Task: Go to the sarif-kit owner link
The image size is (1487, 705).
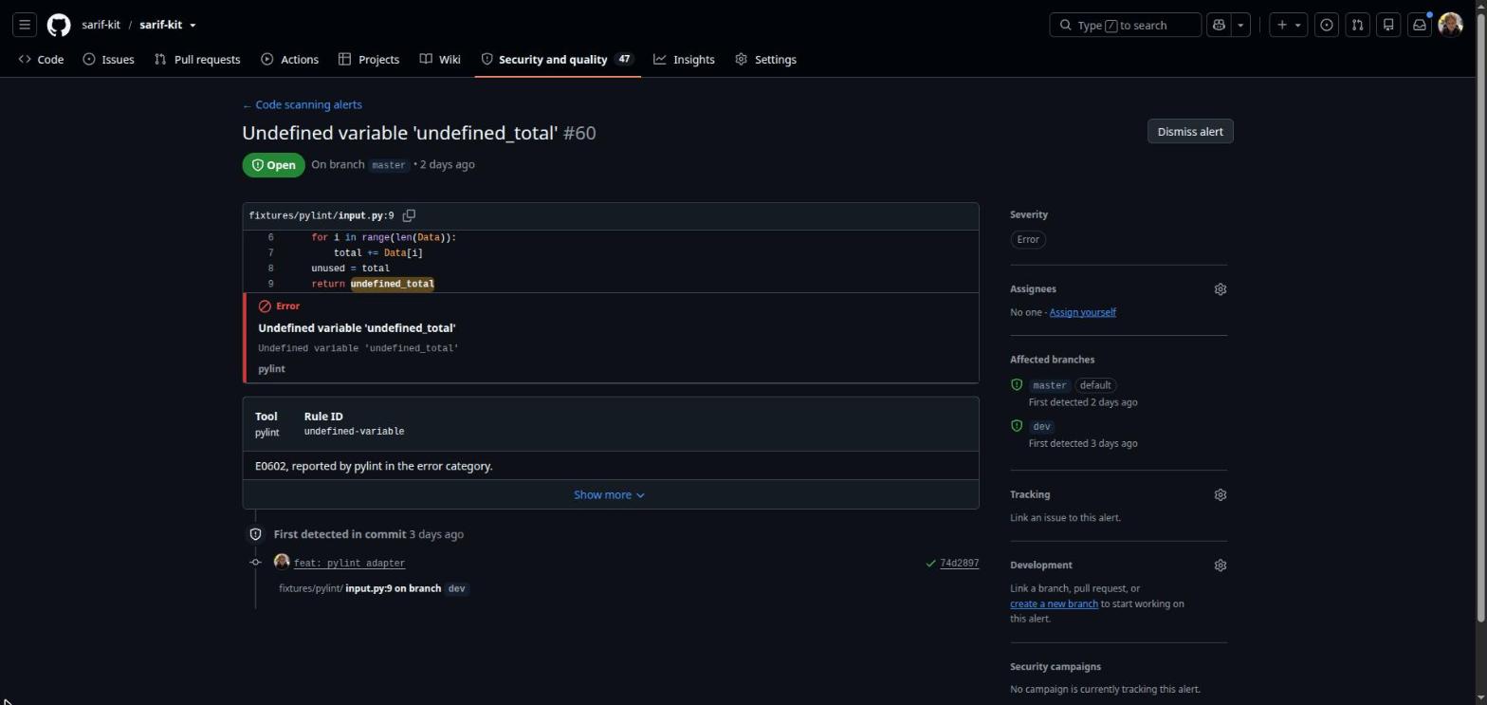Action: click(x=101, y=25)
